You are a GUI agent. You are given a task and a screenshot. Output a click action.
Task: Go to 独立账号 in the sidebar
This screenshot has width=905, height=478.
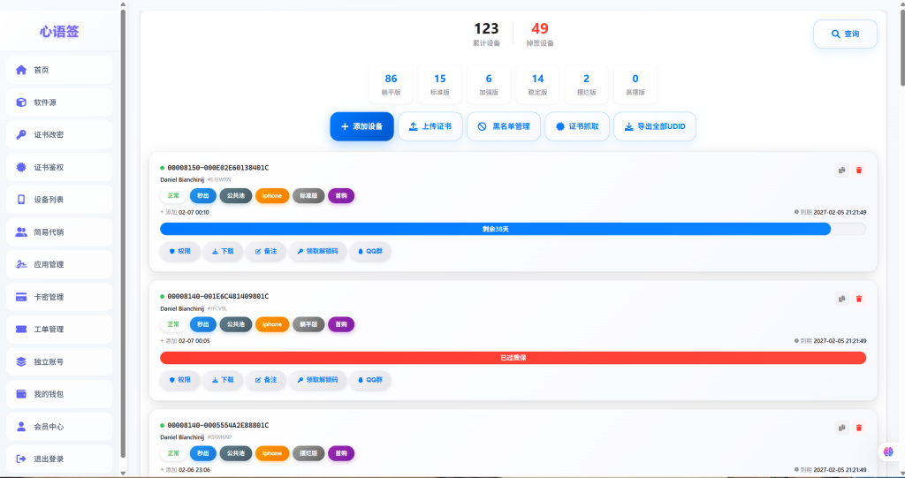[x=59, y=361]
